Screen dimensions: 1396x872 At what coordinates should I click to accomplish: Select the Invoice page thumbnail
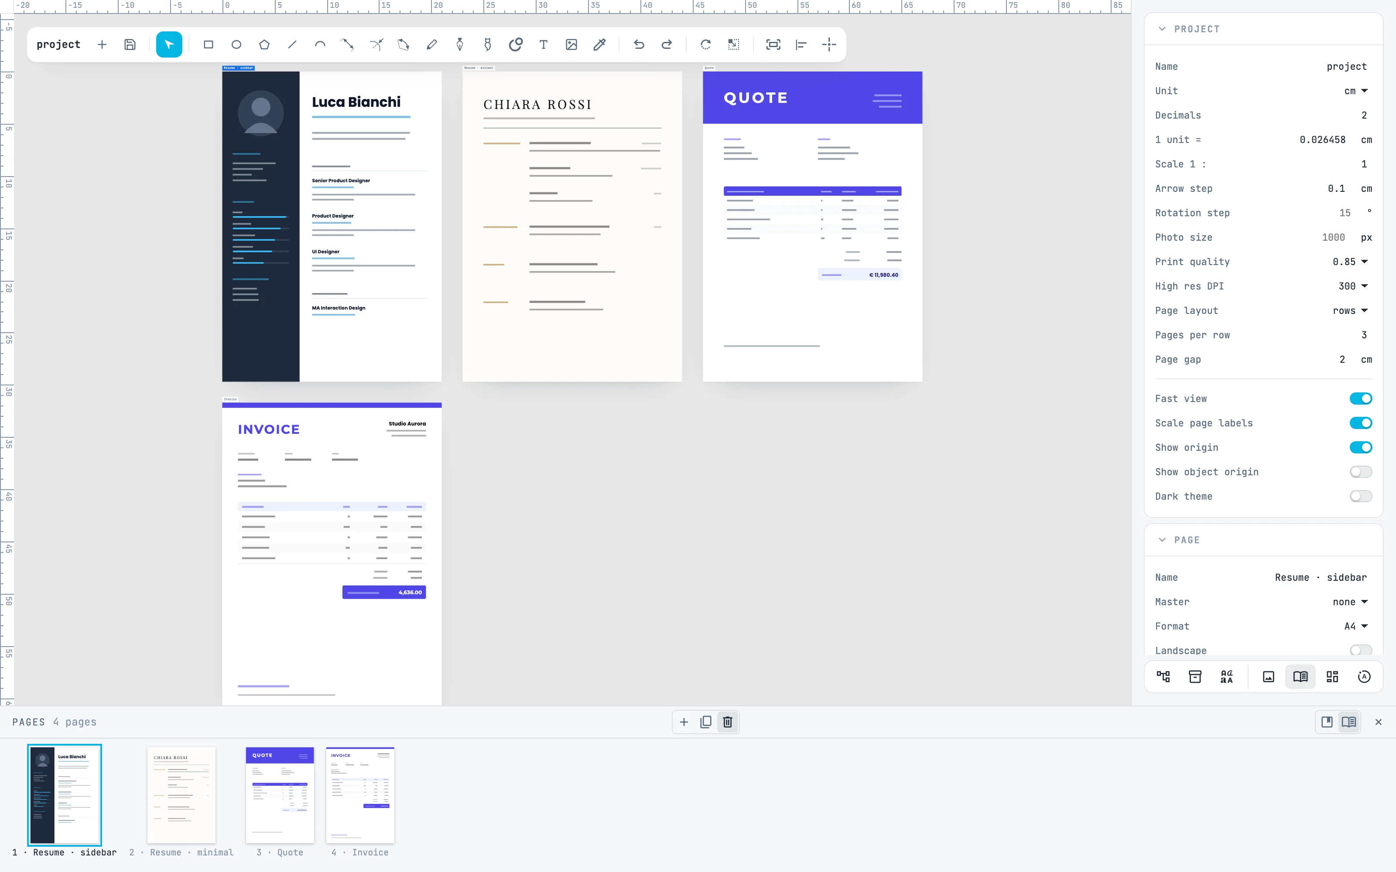point(360,795)
